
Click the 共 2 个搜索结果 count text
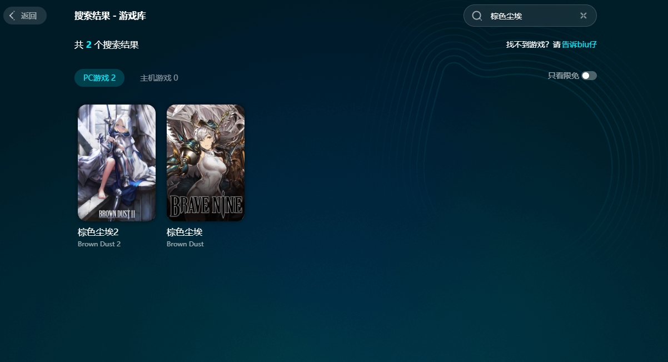(107, 45)
